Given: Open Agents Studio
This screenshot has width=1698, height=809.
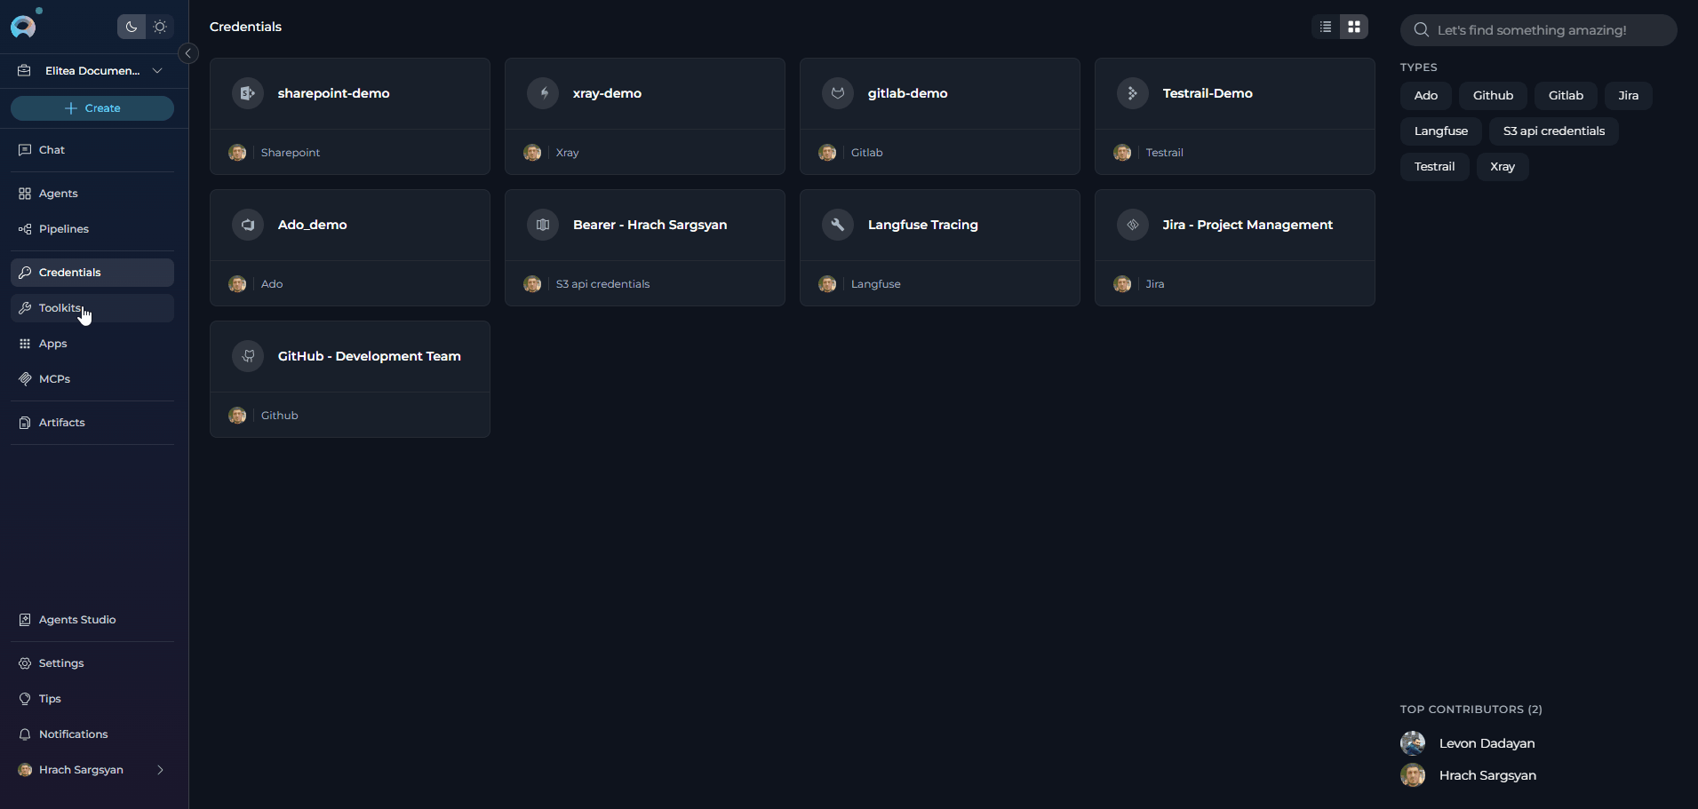Looking at the screenshot, I should coord(92,620).
